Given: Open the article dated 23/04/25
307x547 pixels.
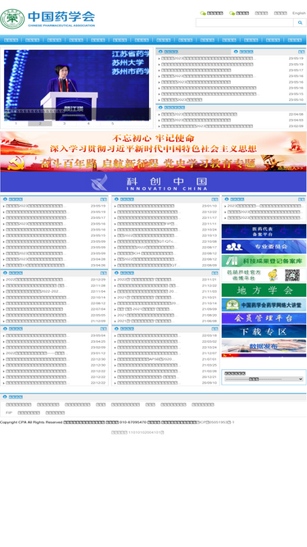Looking at the screenshot, I should coord(37,342).
